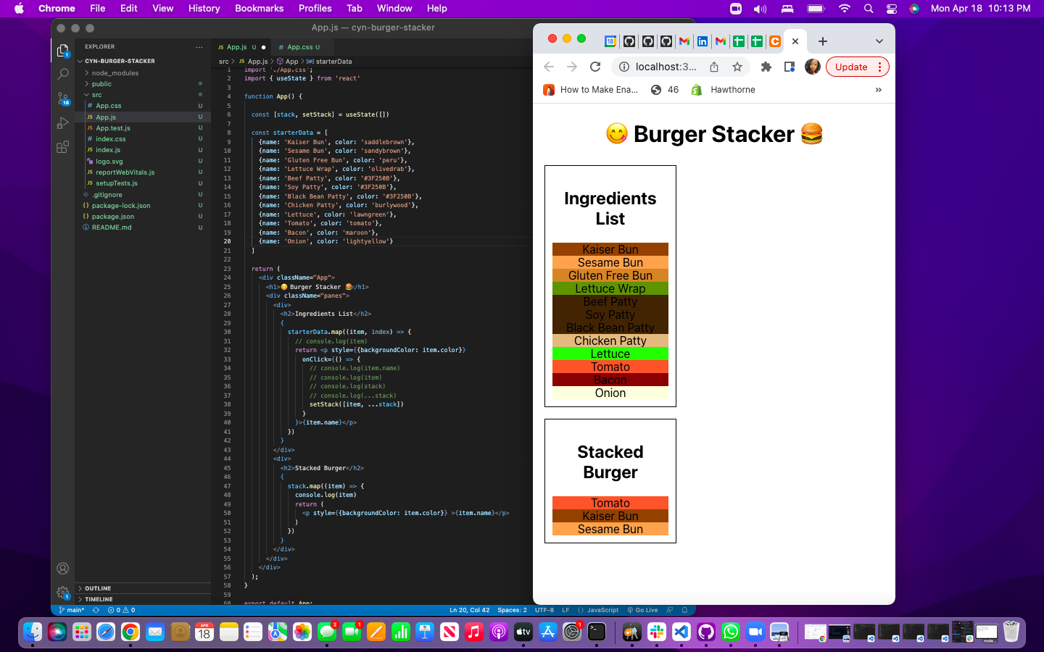Open the Source Control view in VS Code
The height and width of the screenshot is (652, 1044).
click(x=62, y=99)
